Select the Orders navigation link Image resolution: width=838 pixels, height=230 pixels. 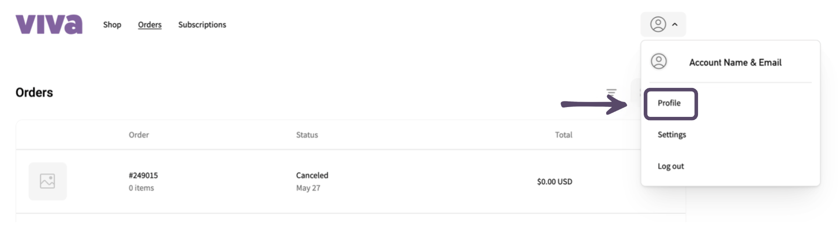tap(150, 25)
